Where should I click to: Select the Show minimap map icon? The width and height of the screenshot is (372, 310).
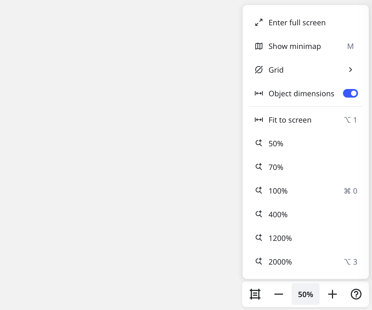pos(259,46)
